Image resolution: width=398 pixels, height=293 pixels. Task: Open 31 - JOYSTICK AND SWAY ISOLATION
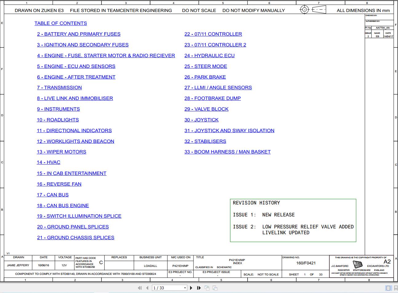pyautogui.click(x=229, y=131)
